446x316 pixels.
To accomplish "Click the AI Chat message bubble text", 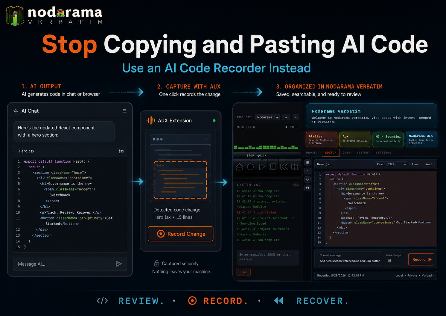I will [x=56, y=131].
